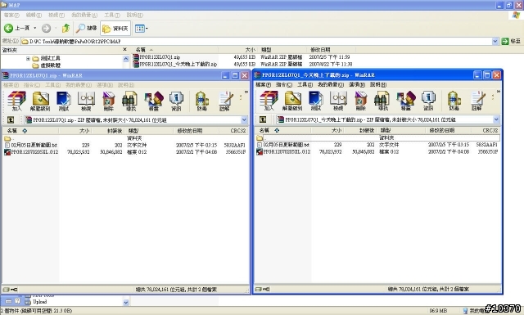Image resolution: width=524 pixels, height=315 pixels.
Task: Open right WinRAR archive path dropdown
Action: (x=496, y=119)
